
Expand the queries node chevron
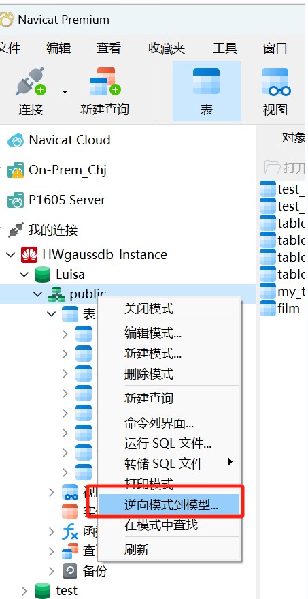(x=51, y=551)
